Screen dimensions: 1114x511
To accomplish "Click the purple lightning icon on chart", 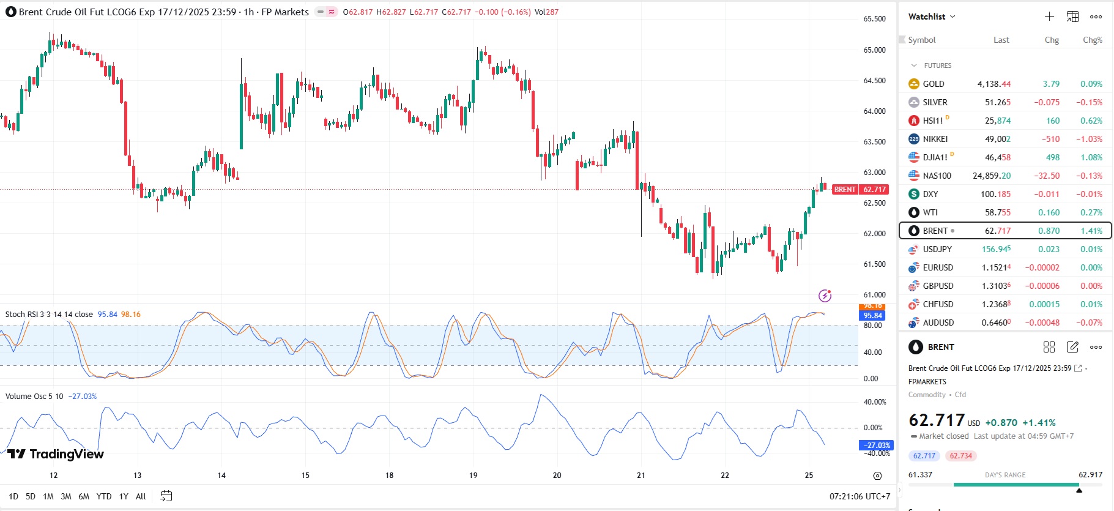I will click(x=825, y=296).
